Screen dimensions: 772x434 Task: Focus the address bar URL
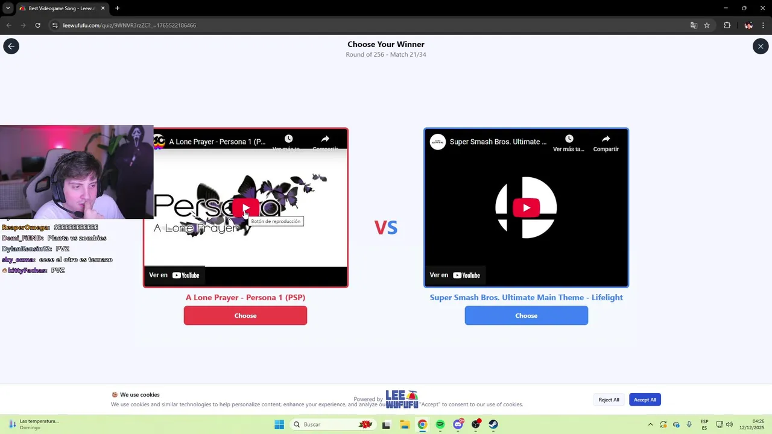[130, 25]
